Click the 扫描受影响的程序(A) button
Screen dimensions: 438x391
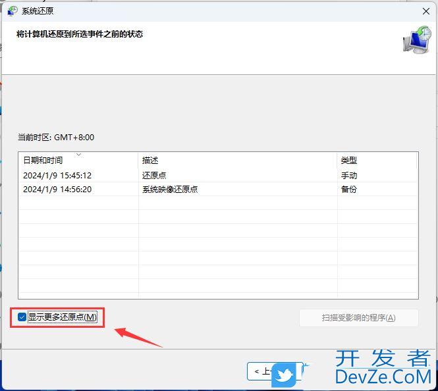coord(359,317)
